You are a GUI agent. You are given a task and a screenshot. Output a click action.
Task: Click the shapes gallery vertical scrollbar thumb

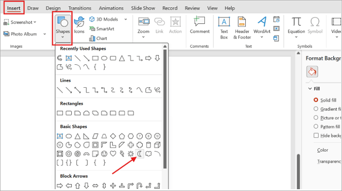165,109
